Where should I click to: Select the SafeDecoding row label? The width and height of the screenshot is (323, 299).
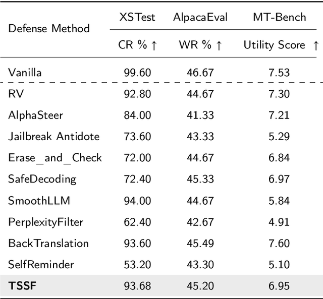(x=42, y=179)
